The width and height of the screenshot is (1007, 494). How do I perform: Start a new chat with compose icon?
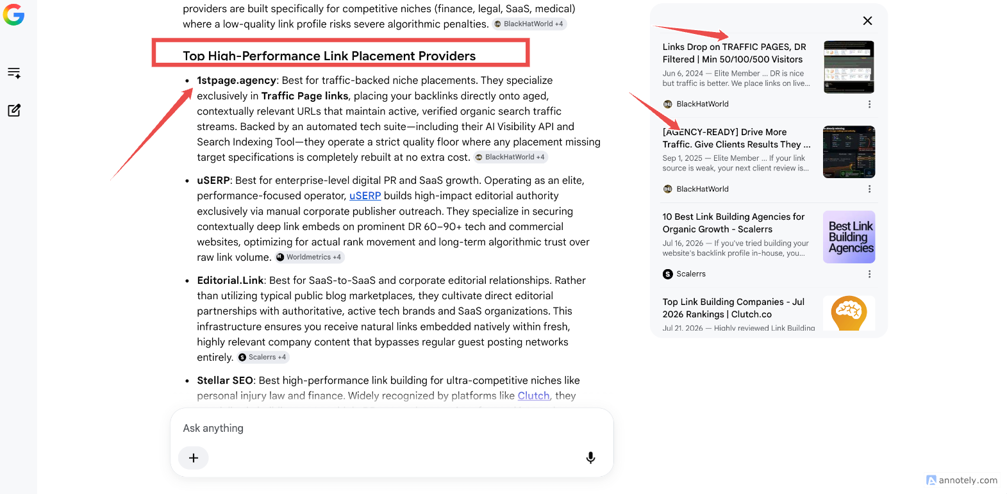click(x=14, y=110)
